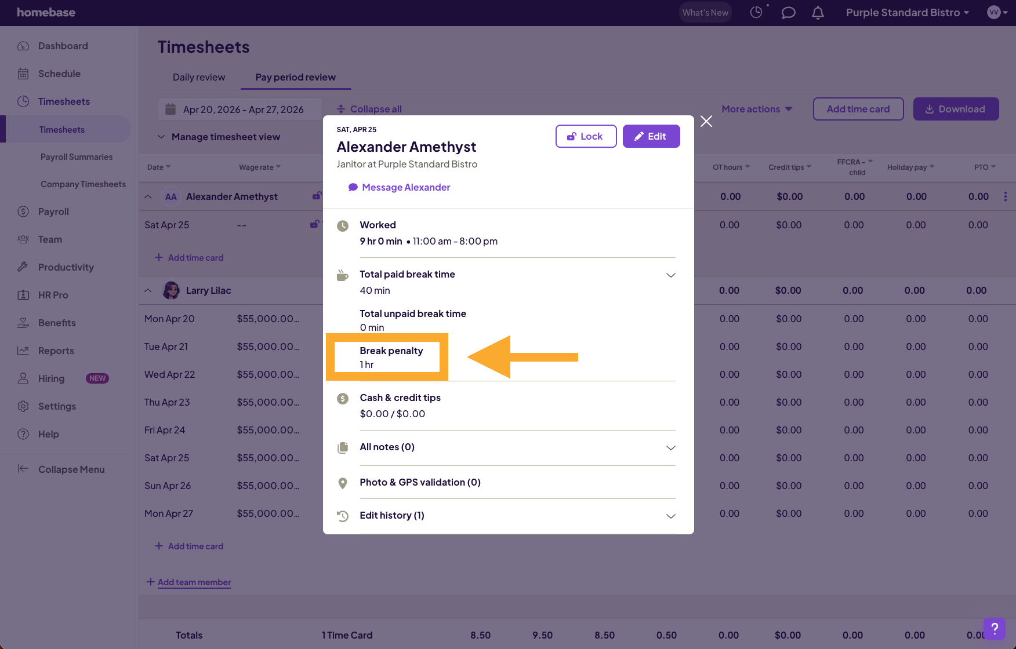Screen dimensions: 1016x649
Task: Click the Payroll dollar icon in sidebar
Action: click(x=23, y=212)
